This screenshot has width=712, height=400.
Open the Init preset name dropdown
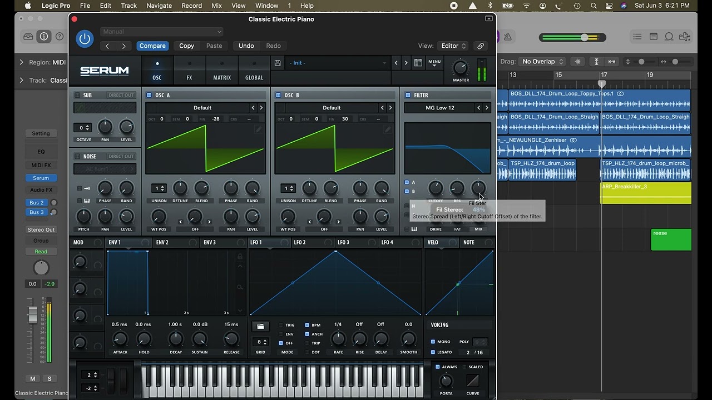click(x=337, y=63)
